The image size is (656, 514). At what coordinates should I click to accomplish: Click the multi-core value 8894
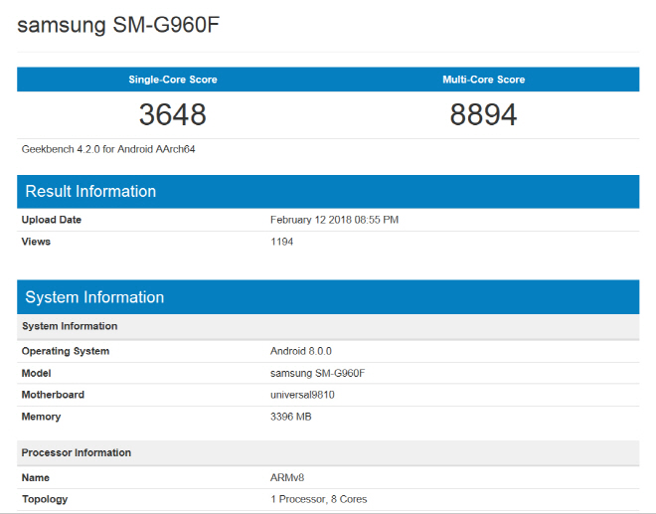point(484,114)
